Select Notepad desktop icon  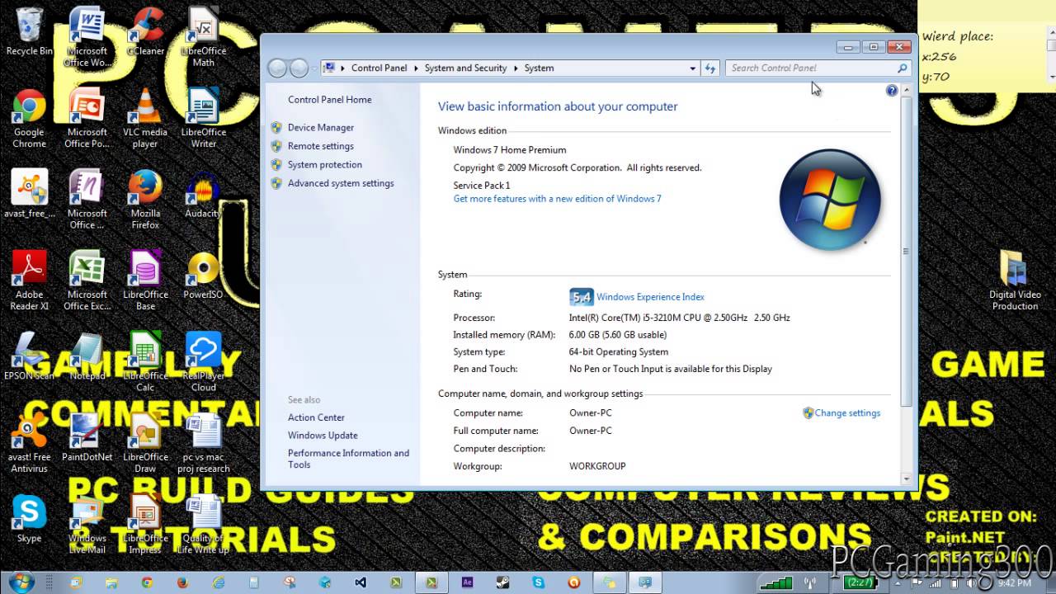click(x=87, y=356)
